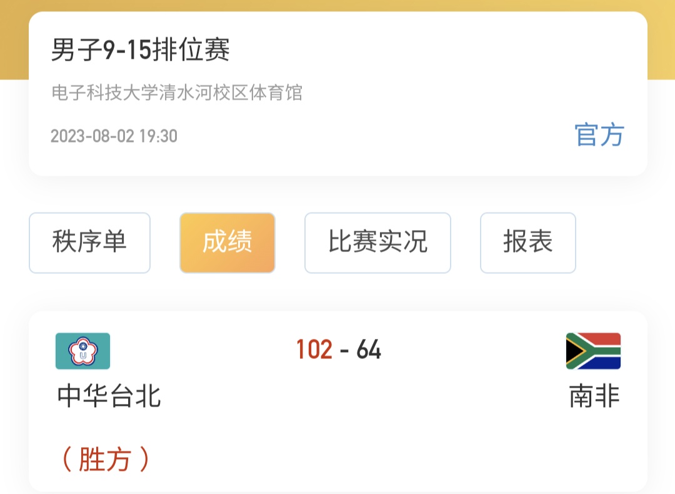Tap the losing score 64
Viewport: 675px width, 494px height.
[369, 350]
